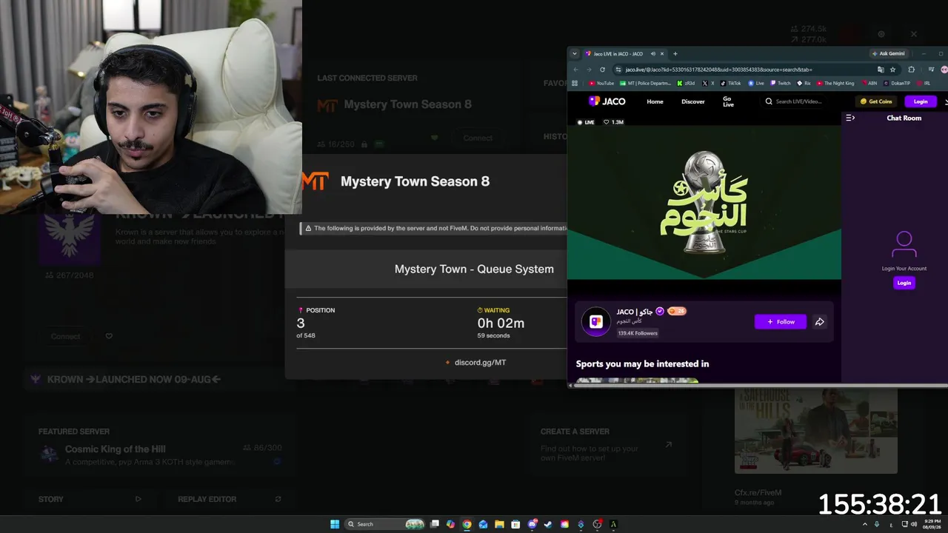Open the Chrome apps grid in bookmarks bar
Viewport: 948px width, 533px height.
coord(575,83)
